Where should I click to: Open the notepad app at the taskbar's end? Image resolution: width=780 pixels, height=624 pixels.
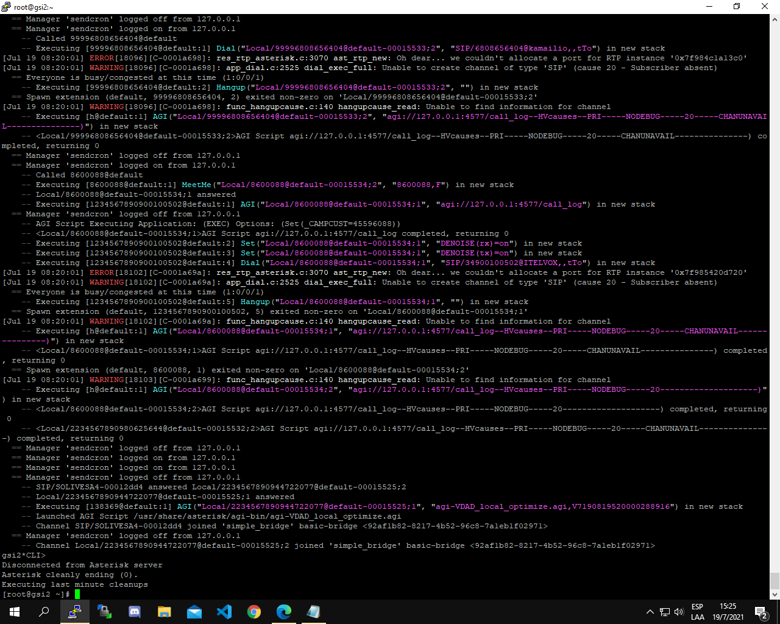point(314,612)
